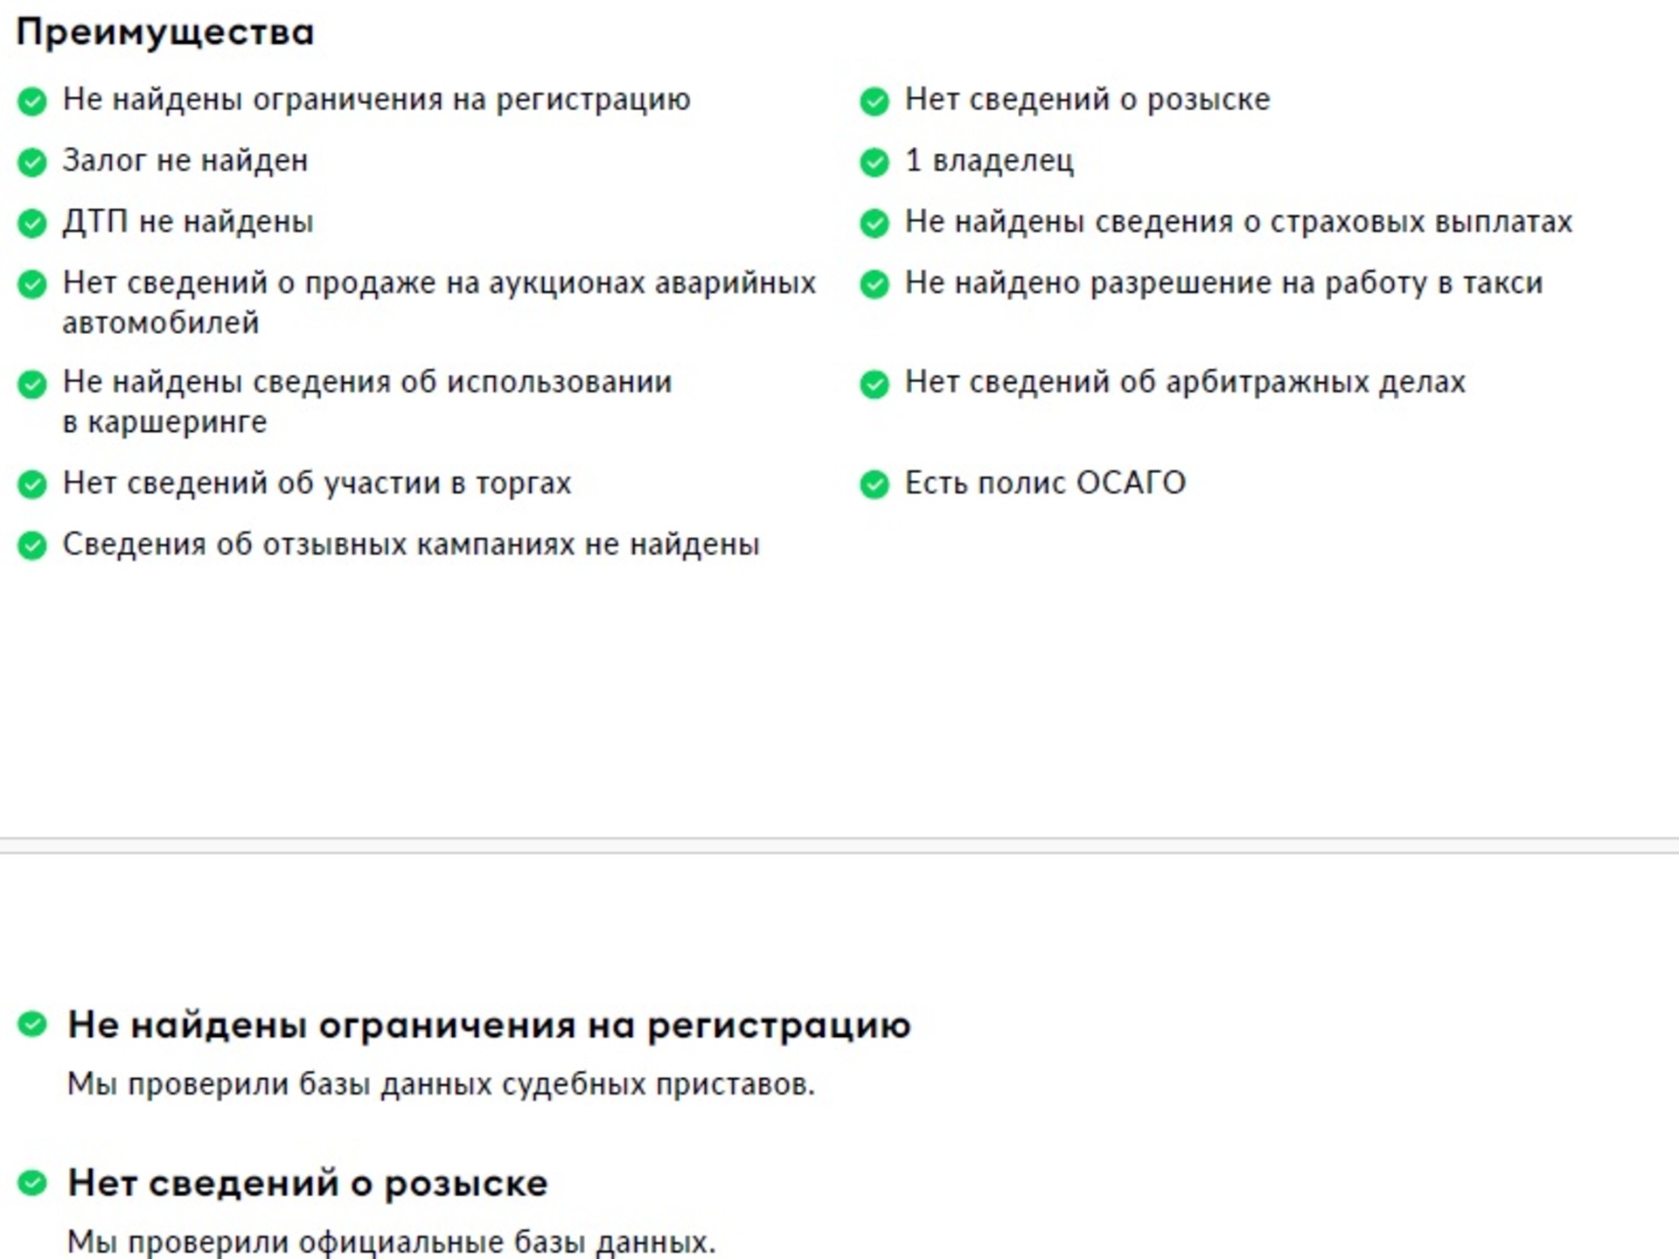The width and height of the screenshot is (1679, 1259).
Task: Click the text 'Мы проверили официальные базы данных.'
Action: pyautogui.click(x=391, y=1242)
